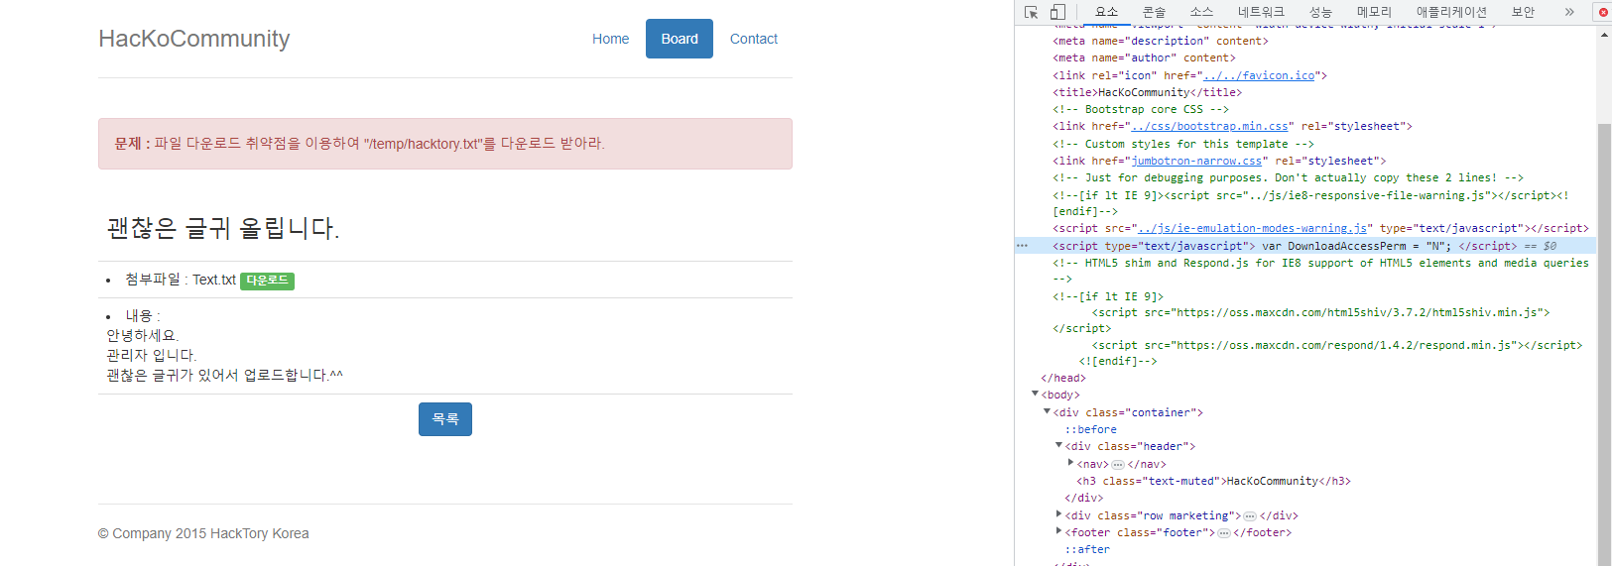The image size is (1612, 566).
Task: Open the ie-emulation-modes-warning.js link
Action: pos(1252,228)
